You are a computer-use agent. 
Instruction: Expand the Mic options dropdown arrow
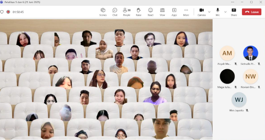225,12
